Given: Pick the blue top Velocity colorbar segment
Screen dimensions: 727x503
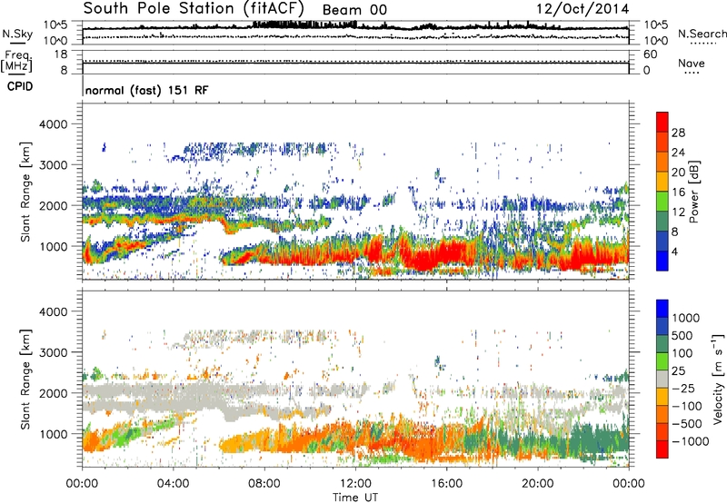Looking at the screenshot, I should [x=662, y=309].
